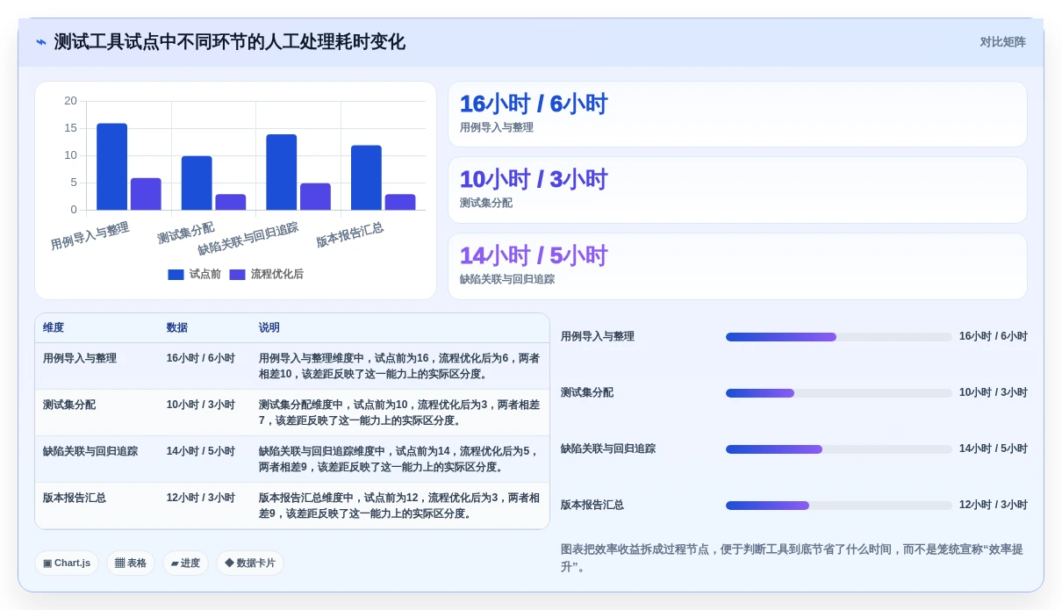
Task: Click the 用例导入与整理 progress bar
Action: click(x=838, y=337)
